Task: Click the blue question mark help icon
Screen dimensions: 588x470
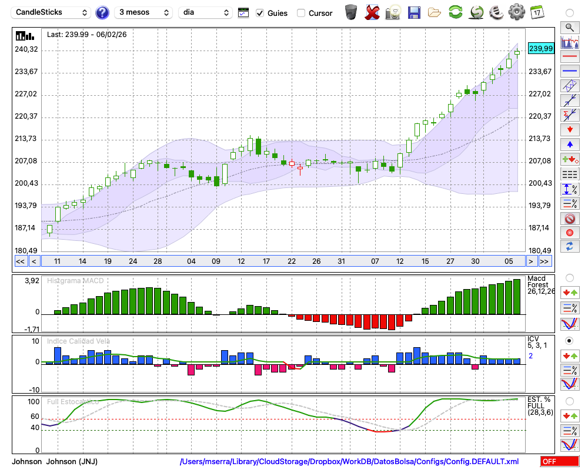Action: click(x=102, y=12)
